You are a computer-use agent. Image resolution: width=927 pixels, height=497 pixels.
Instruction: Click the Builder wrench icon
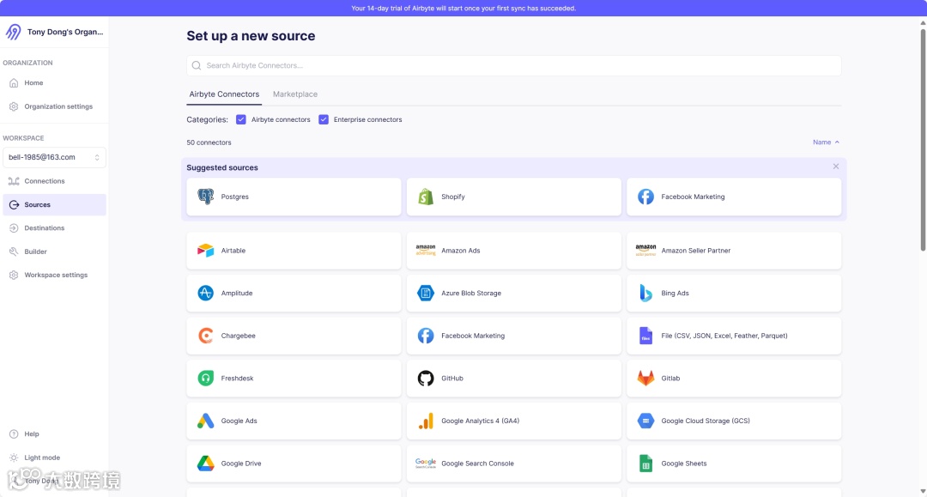14,252
